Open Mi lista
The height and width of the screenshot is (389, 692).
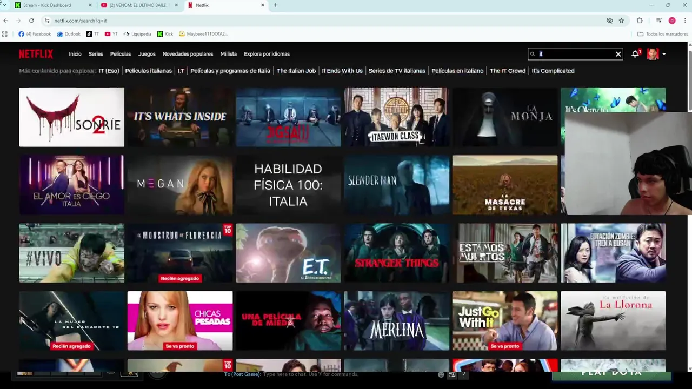228,54
